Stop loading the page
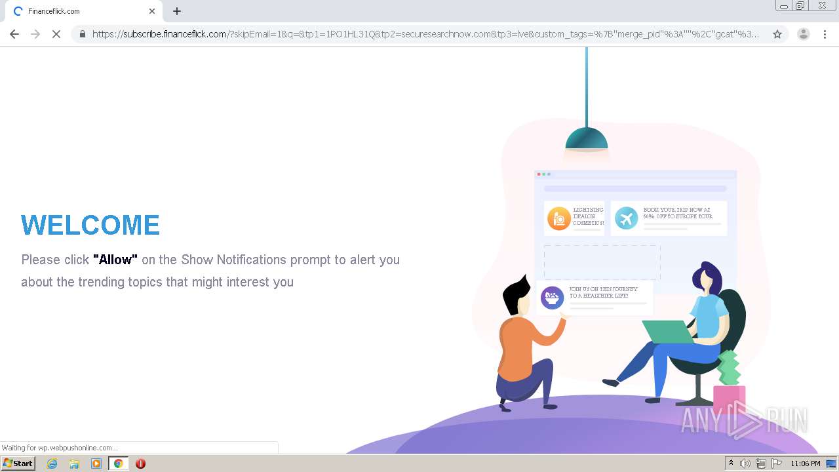 pos(56,34)
